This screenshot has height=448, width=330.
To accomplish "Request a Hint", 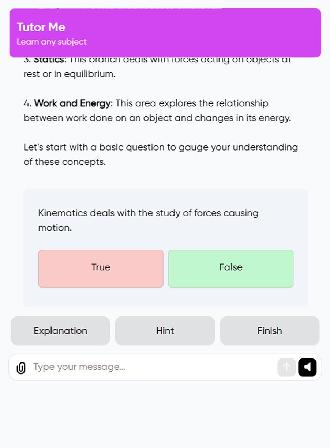I will pyautogui.click(x=165, y=331).
